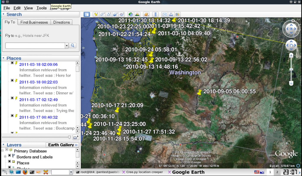
Task: Switch to the root@bt4 terminal taskbar window
Action: tap(98, 172)
